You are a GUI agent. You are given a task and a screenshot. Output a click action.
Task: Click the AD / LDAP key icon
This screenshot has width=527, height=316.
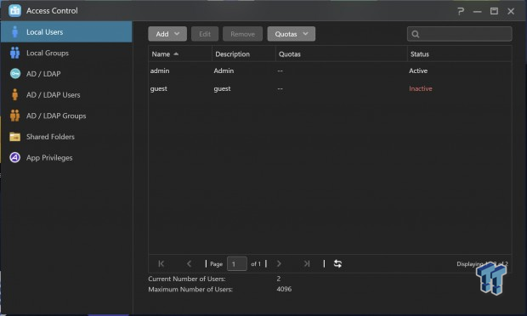[15, 74]
